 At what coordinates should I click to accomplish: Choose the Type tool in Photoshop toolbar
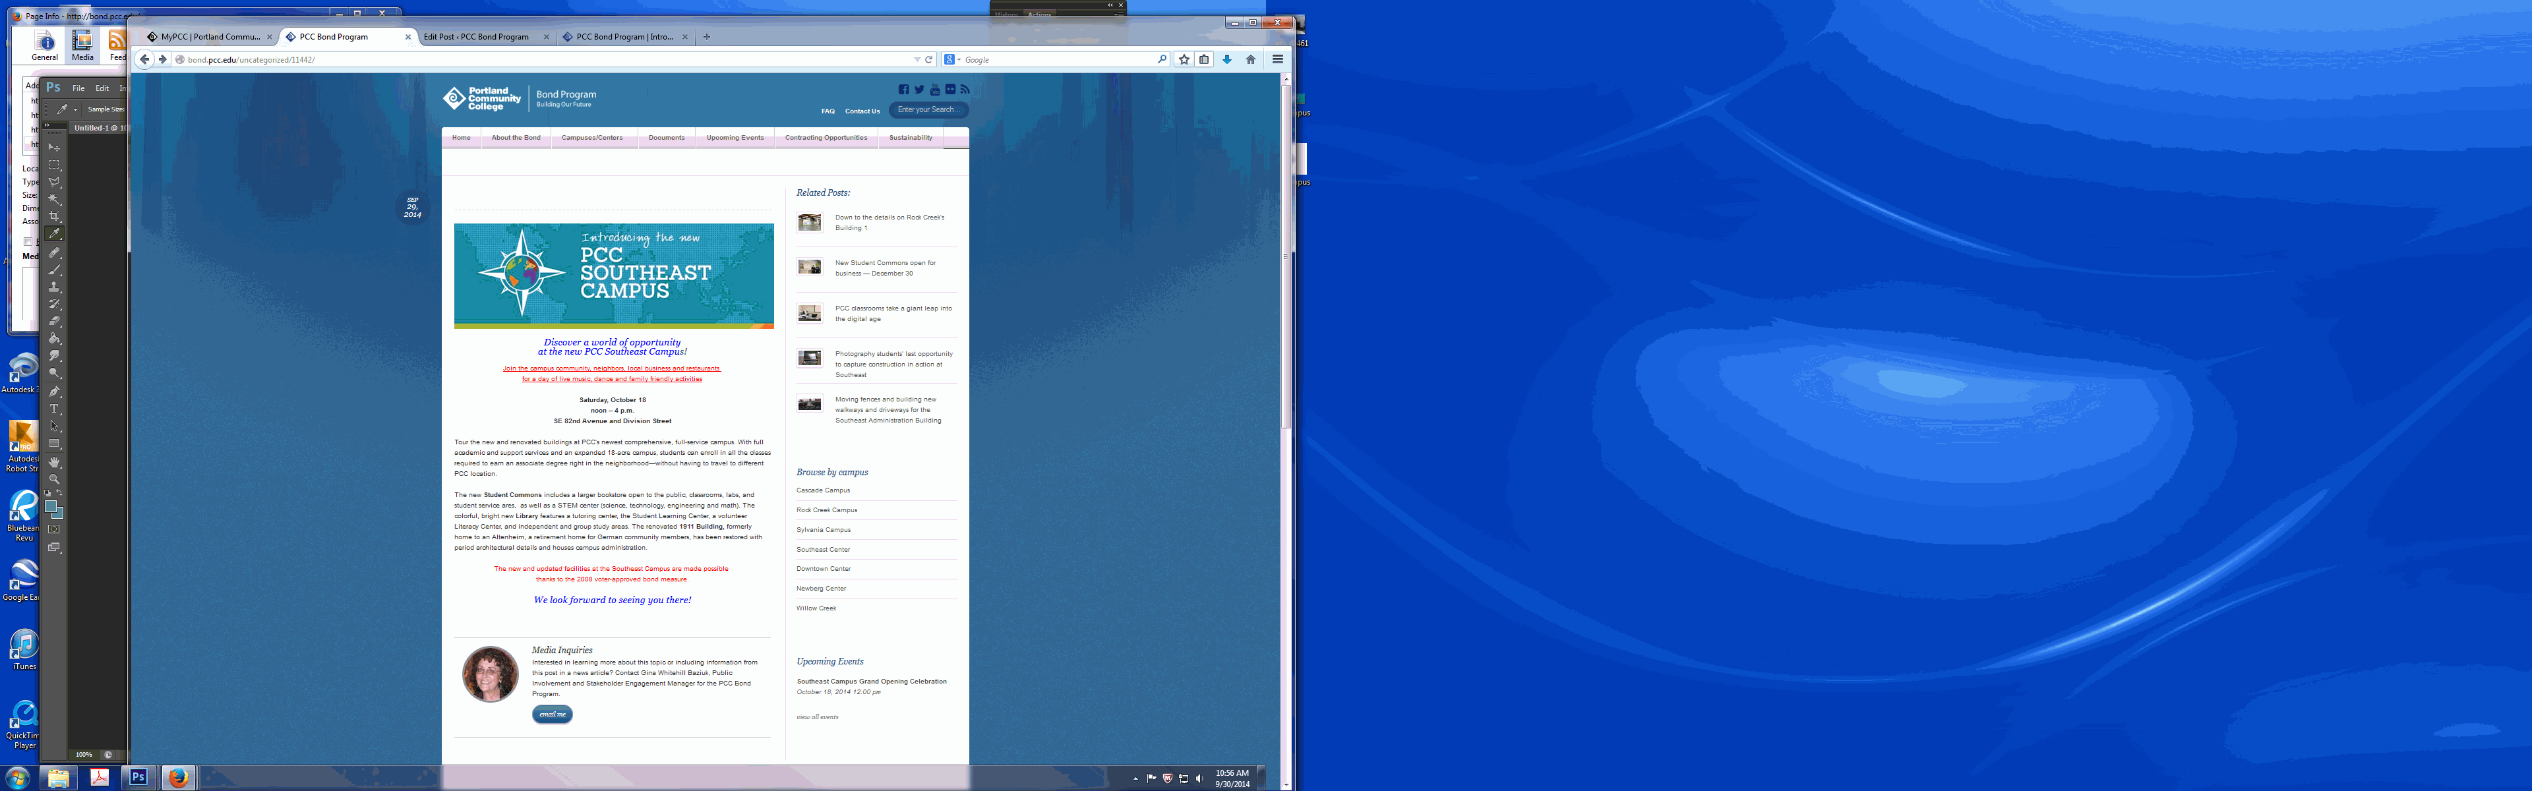(x=54, y=409)
